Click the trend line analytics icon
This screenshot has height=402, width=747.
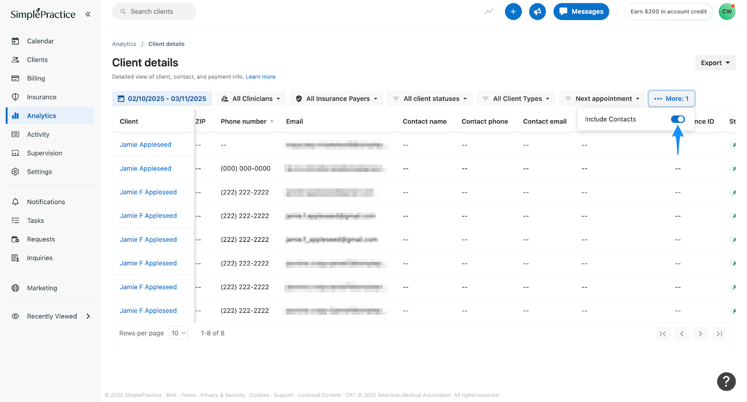point(489,12)
